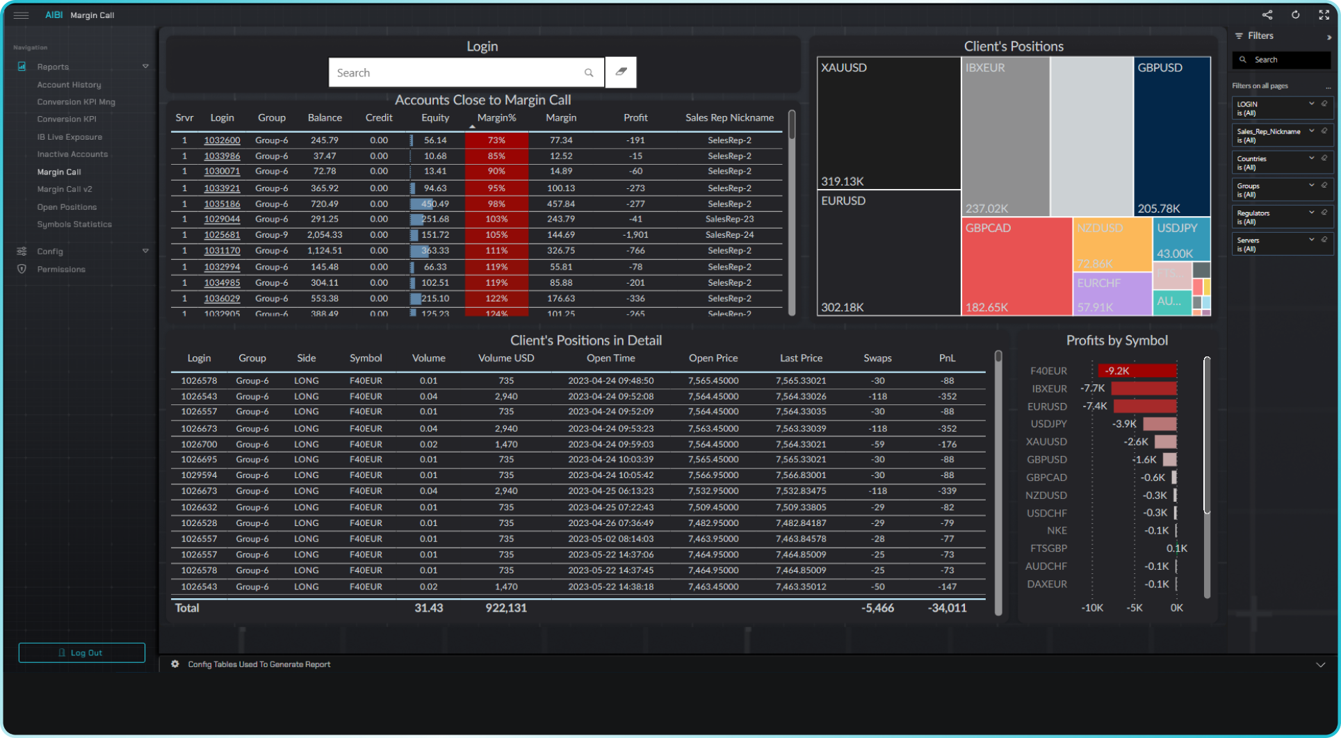
Task: Click the Permissions shield icon
Action: tap(22, 269)
